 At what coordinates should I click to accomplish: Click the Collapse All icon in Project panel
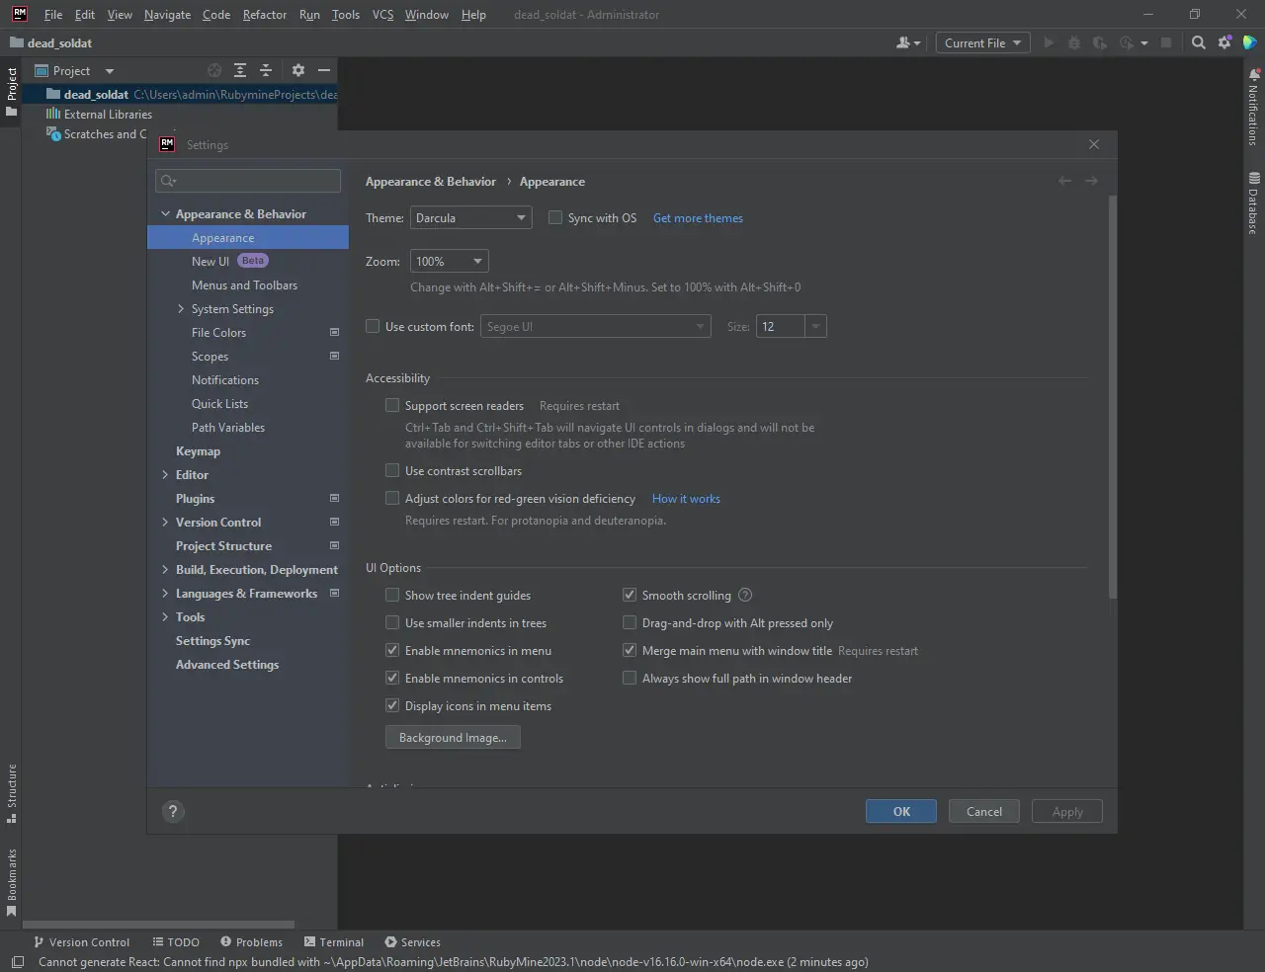266,70
